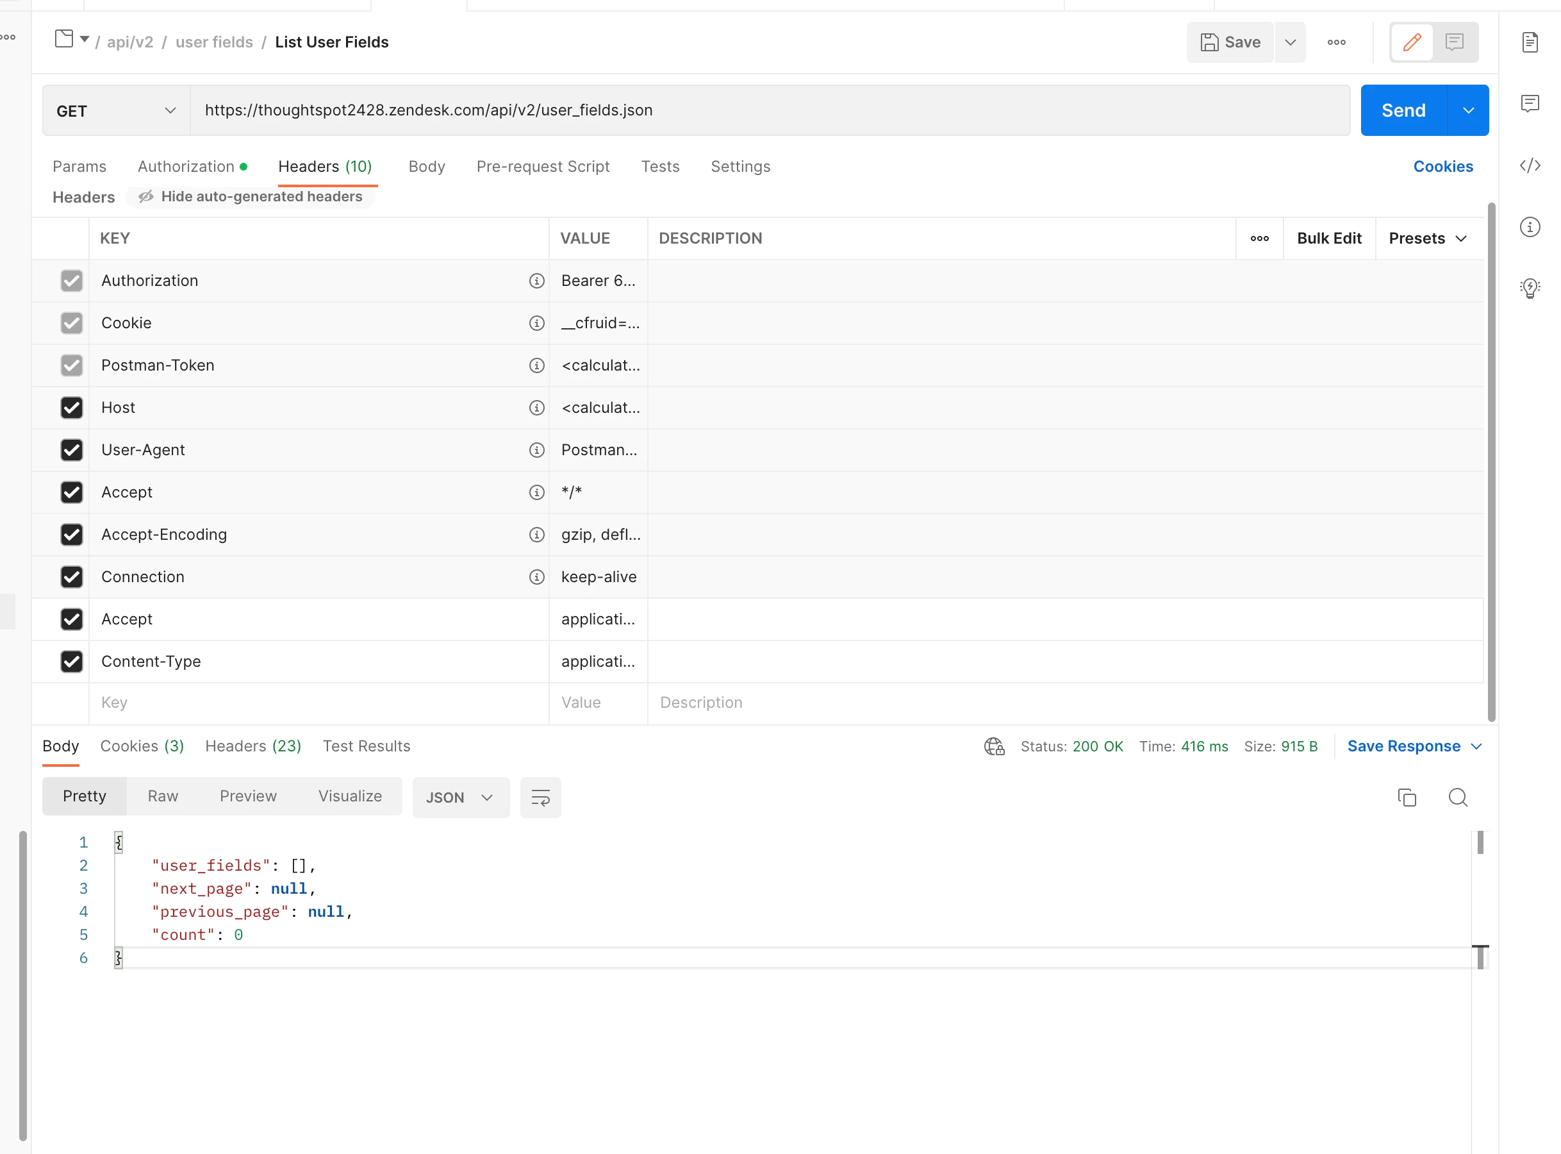Click the network globe icon near Status

pos(994,746)
